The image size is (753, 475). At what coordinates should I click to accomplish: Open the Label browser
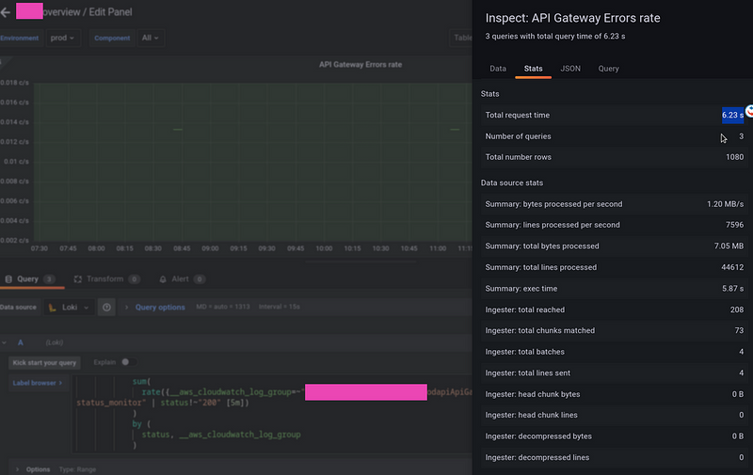click(38, 383)
